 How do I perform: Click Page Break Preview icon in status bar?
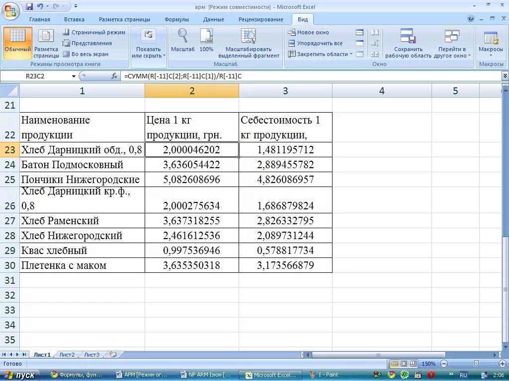(413, 364)
